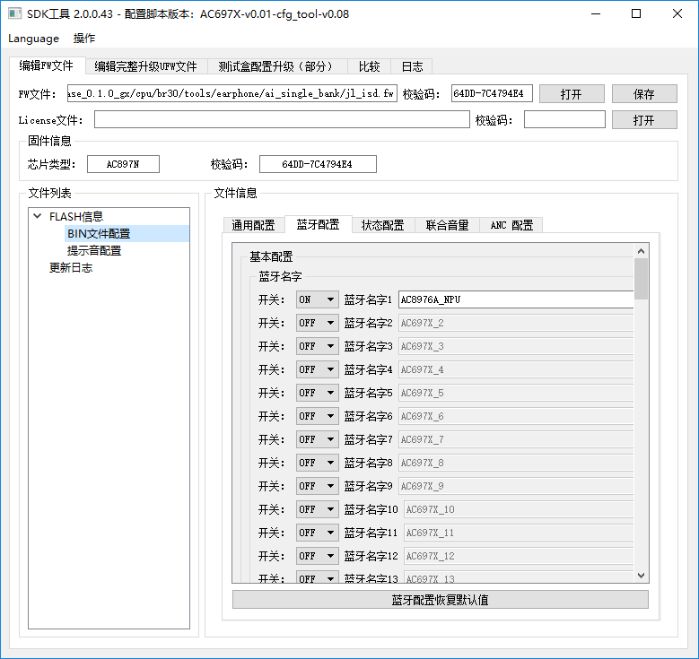
Task: Open the ON dropdown for 蓝牙名字1
Action: click(x=318, y=299)
